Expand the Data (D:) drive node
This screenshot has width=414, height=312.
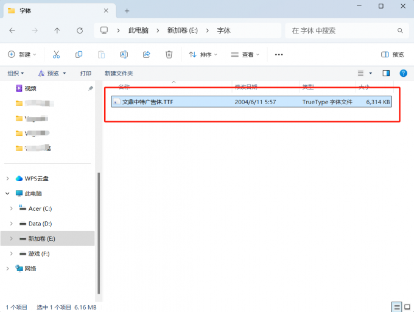click(12, 224)
